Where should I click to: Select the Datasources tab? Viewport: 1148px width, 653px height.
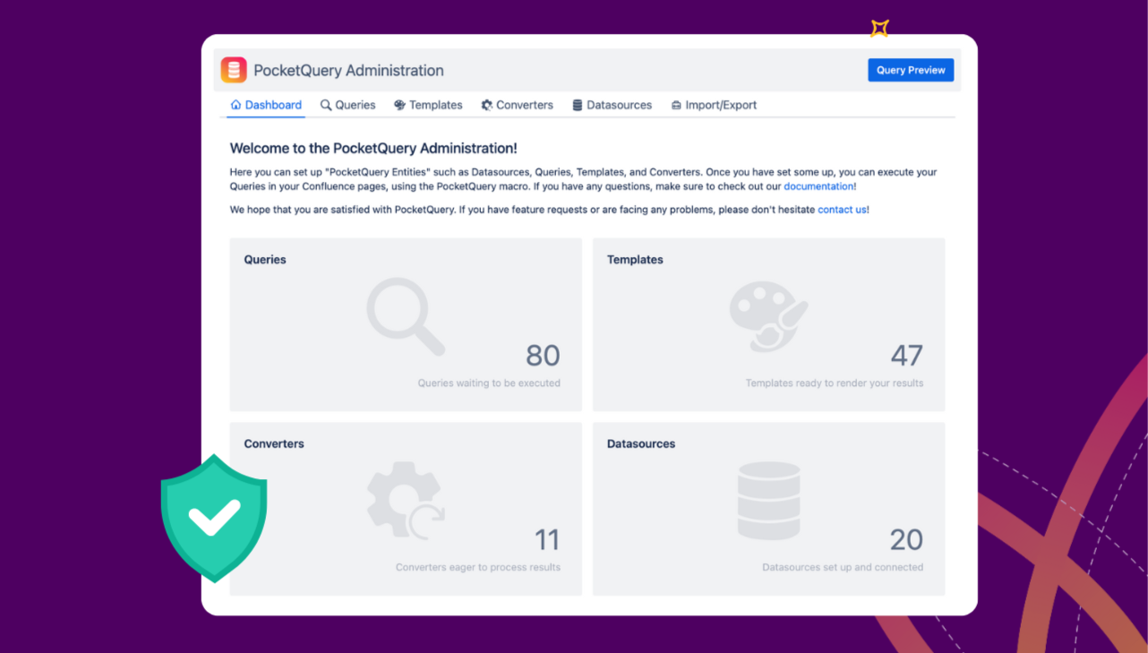pyautogui.click(x=619, y=105)
